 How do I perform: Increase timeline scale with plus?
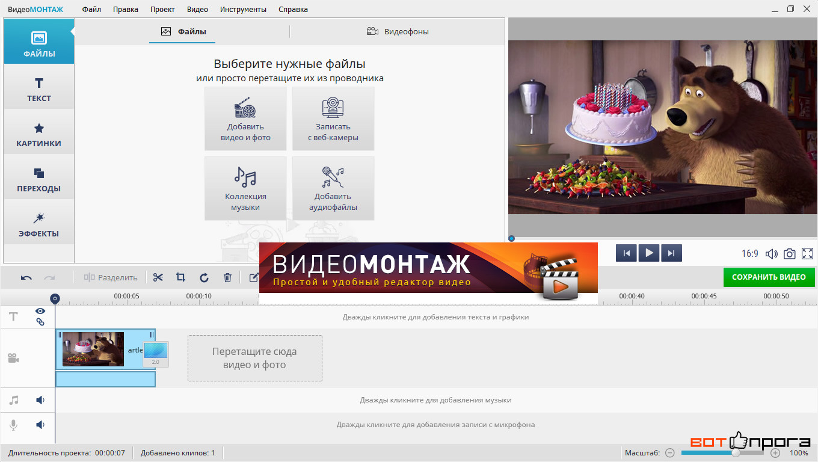(x=775, y=453)
